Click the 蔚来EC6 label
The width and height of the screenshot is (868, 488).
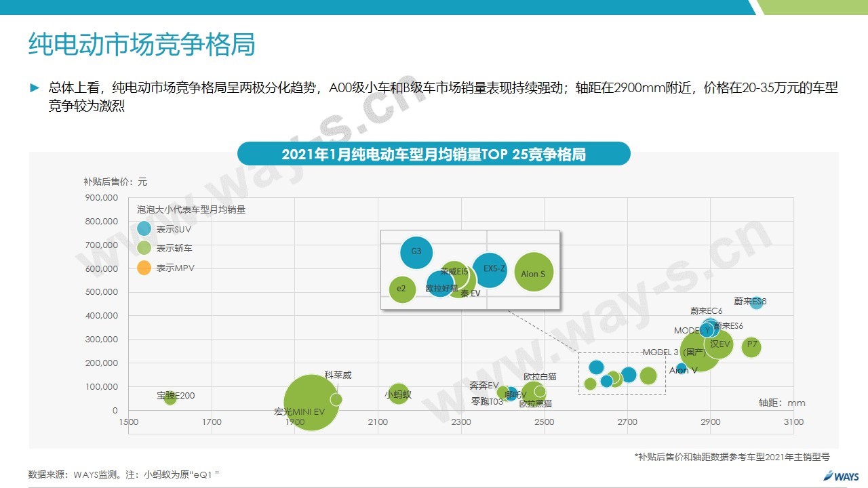[706, 311]
